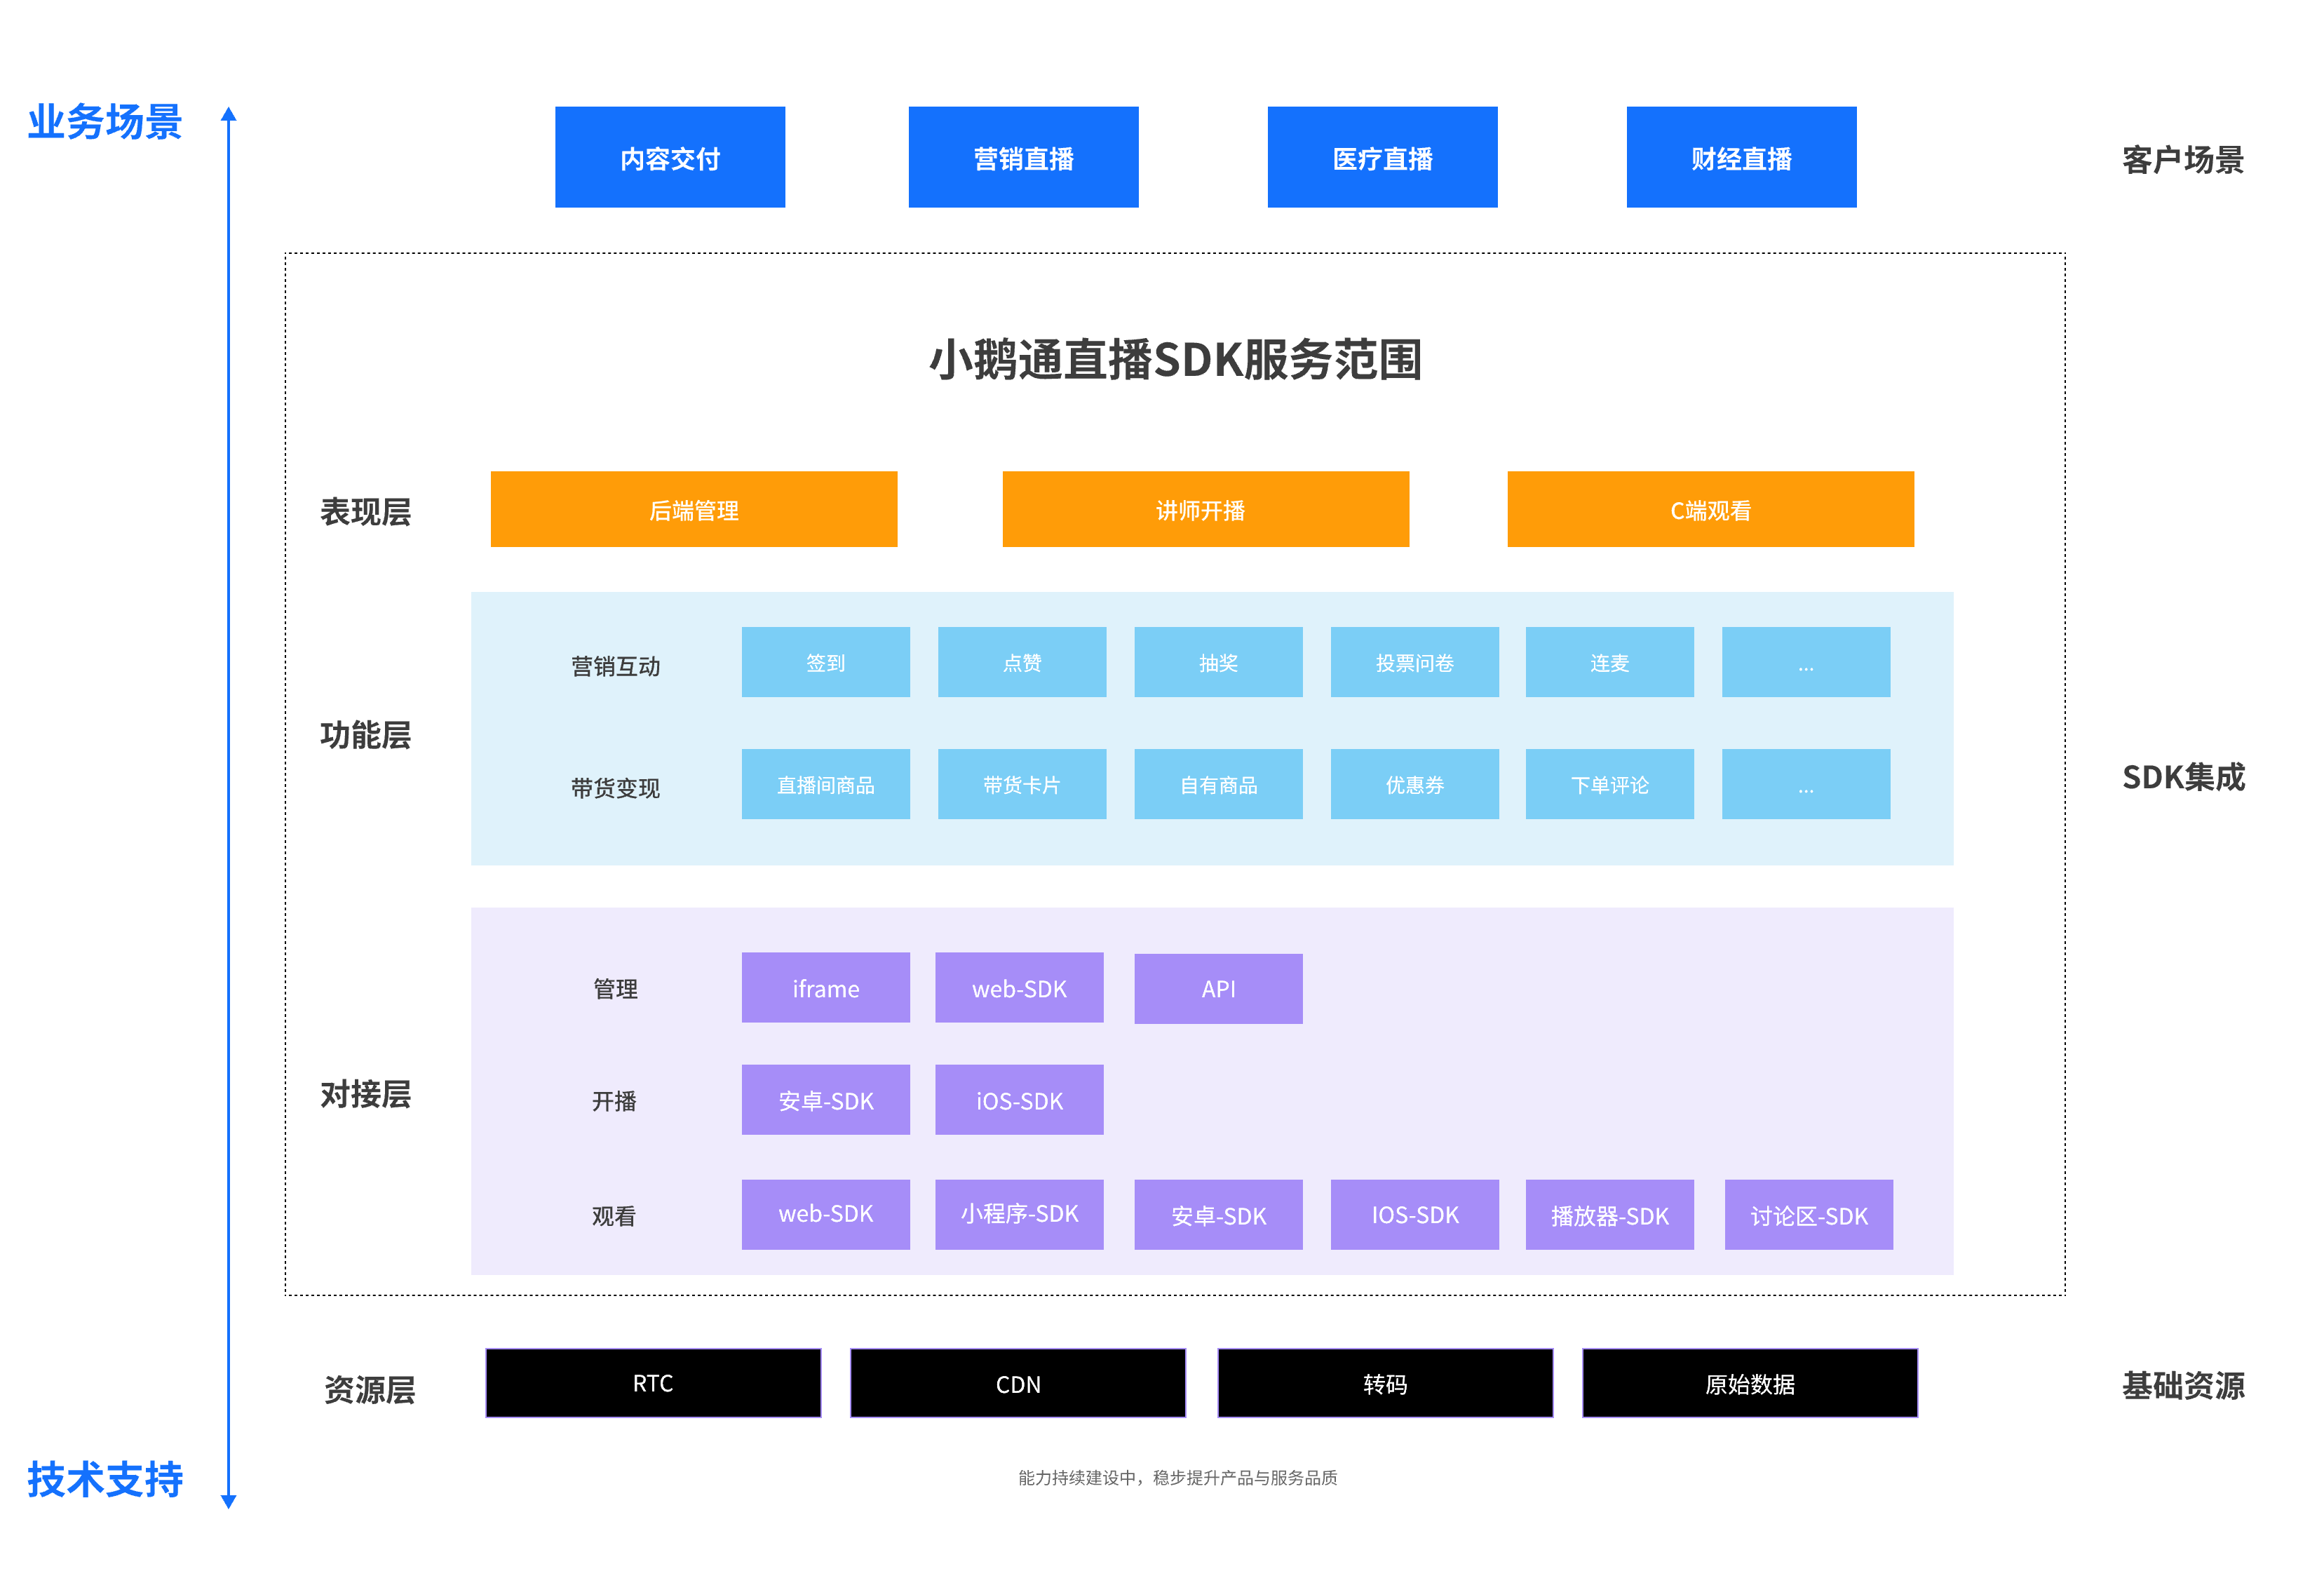Click the 医疗直播 blue box
The width and height of the screenshot is (2324, 1571).
tap(1381, 157)
